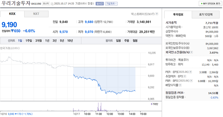The height and width of the screenshot is (117, 223).
Task: Click the help icon next to 배당수익률
Action: (x=180, y=85)
